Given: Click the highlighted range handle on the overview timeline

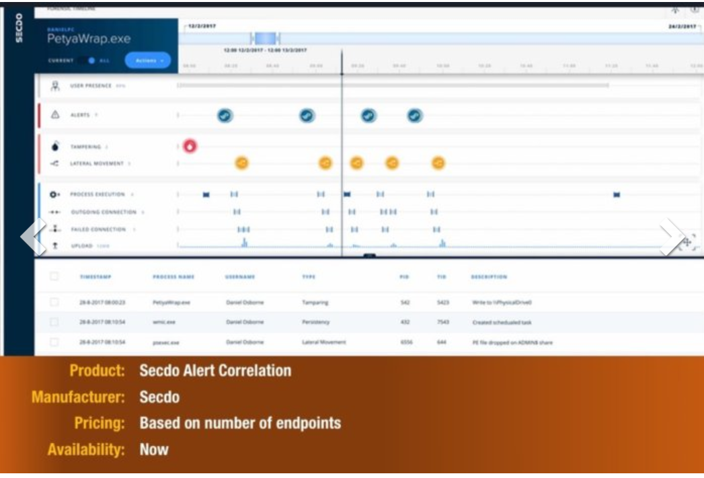Looking at the screenshot, I should [266, 38].
